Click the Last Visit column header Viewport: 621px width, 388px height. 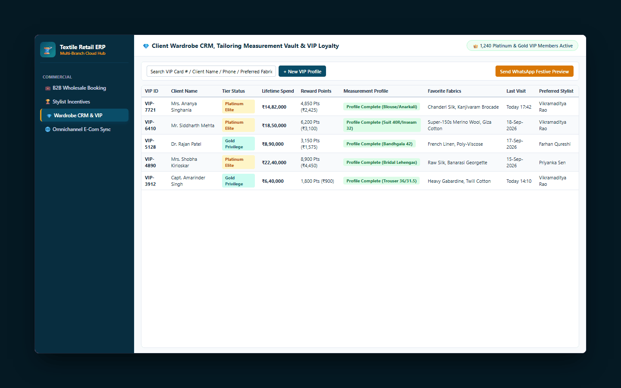pos(516,91)
